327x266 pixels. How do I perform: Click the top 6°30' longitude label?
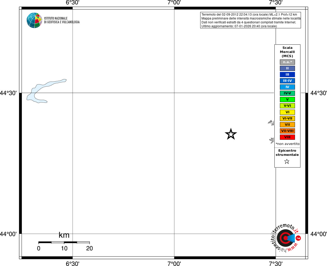click(x=73, y=3)
